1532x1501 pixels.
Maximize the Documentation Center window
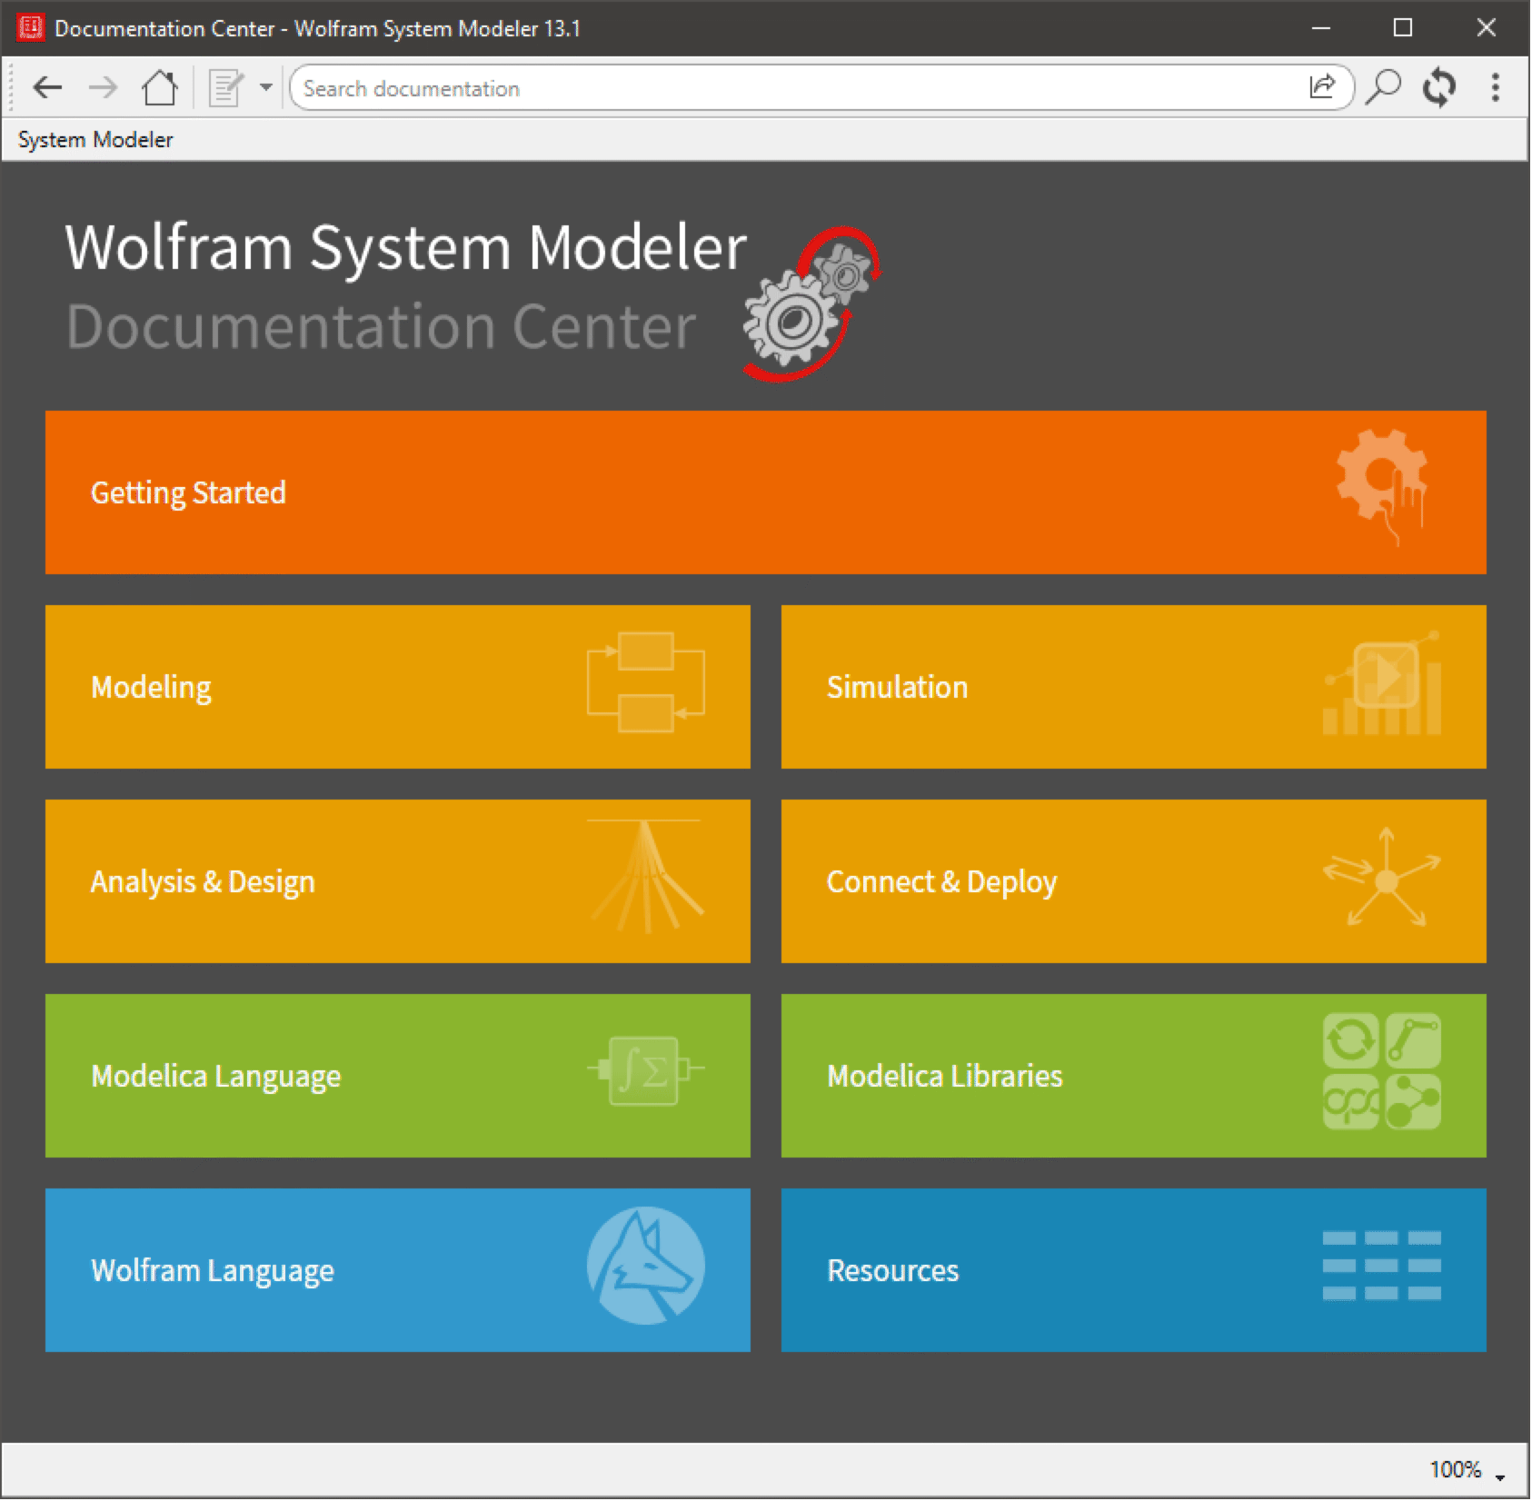coord(1403,28)
